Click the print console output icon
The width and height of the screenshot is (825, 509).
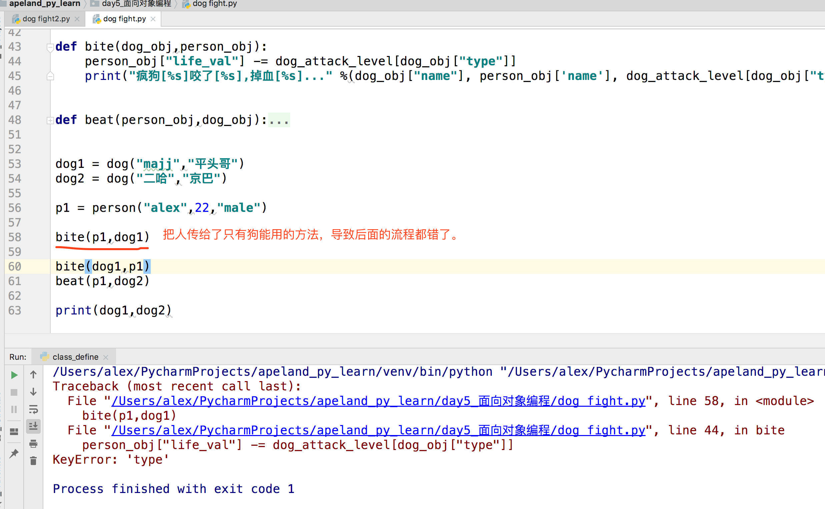[33, 444]
